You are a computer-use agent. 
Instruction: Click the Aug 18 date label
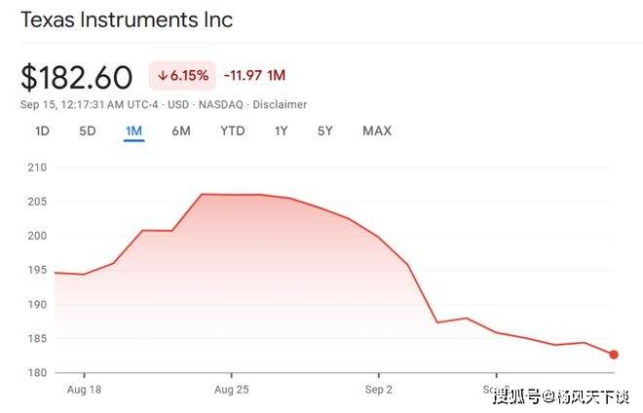[x=84, y=388]
